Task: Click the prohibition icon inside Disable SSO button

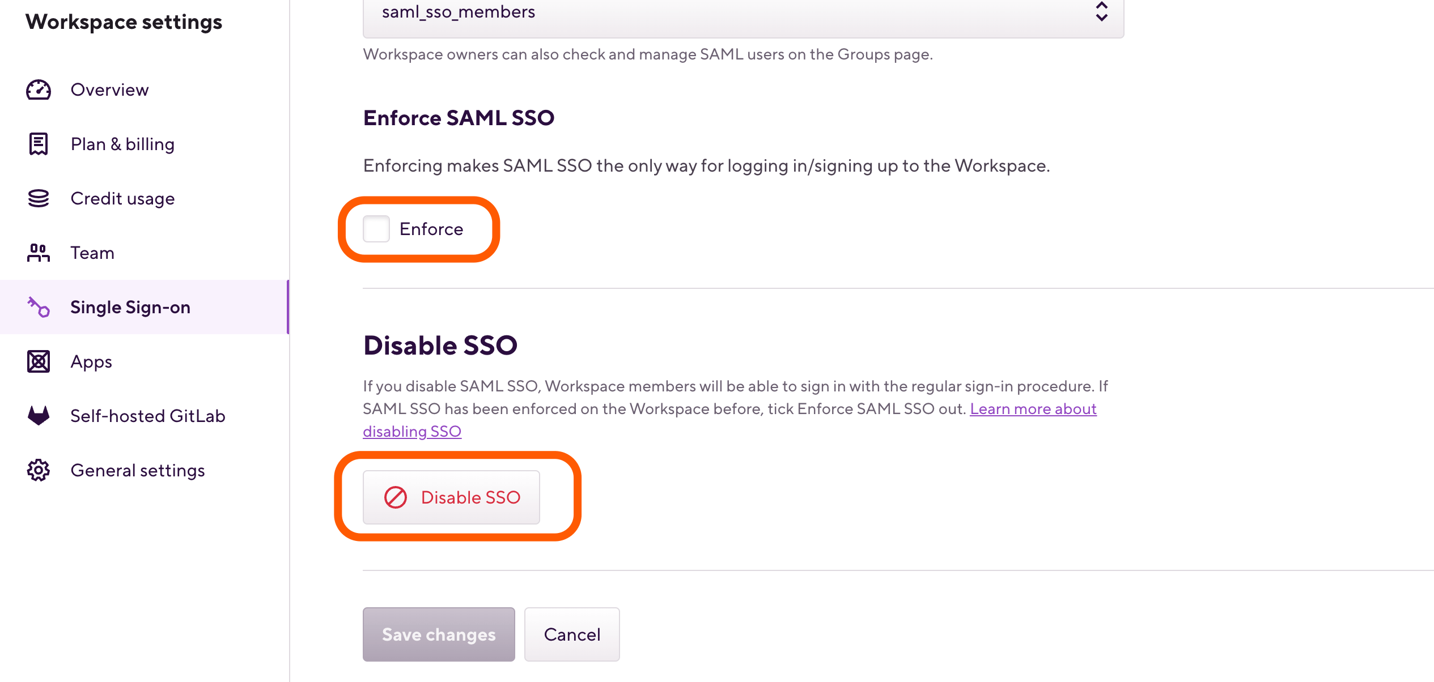Action: pos(394,497)
